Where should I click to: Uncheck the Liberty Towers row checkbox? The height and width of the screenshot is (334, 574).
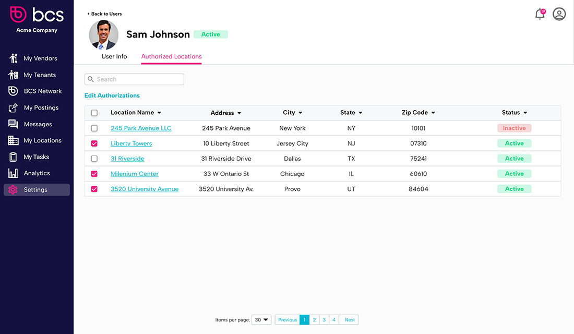(x=94, y=144)
